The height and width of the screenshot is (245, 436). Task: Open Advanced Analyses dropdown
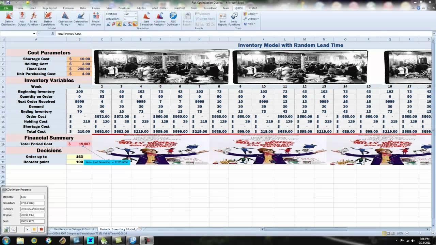(x=160, y=19)
